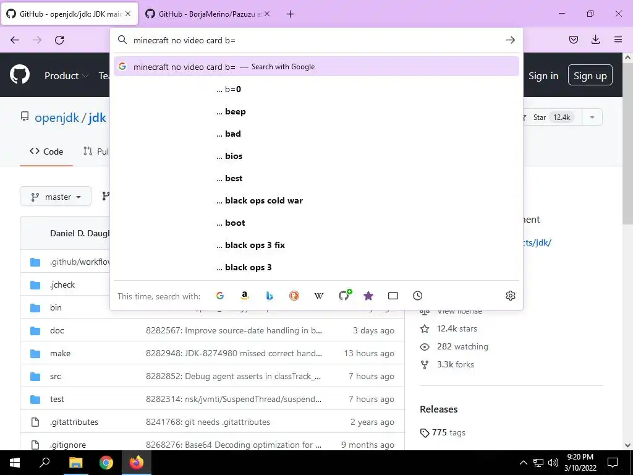The image size is (633, 475).
Task: Open the volume control in system tray
Action: [553, 463]
